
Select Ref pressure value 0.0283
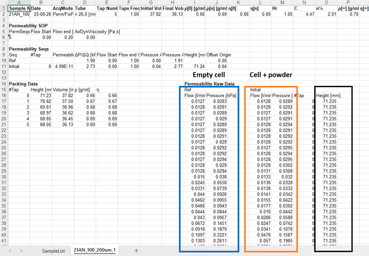(x=216, y=101)
